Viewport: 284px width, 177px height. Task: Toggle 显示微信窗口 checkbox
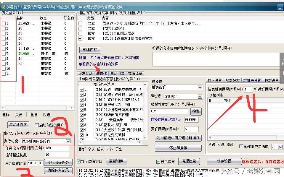[x=79, y=161]
